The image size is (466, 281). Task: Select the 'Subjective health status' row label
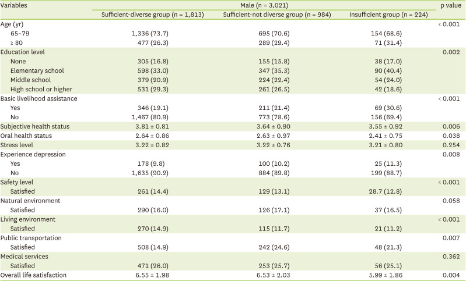click(35, 127)
